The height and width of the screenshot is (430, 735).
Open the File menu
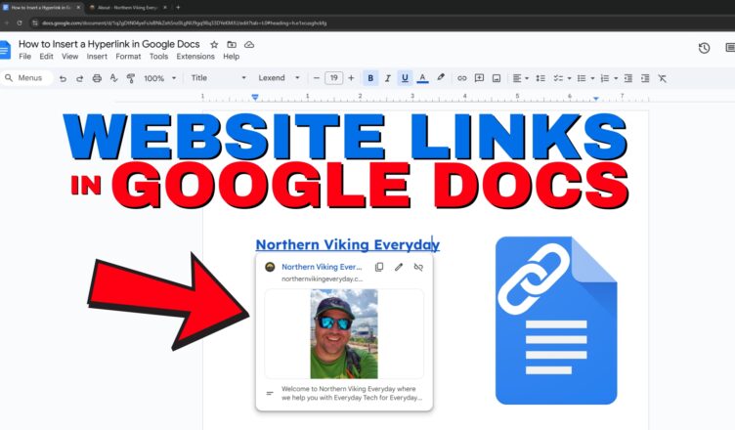[x=24, y=57]
